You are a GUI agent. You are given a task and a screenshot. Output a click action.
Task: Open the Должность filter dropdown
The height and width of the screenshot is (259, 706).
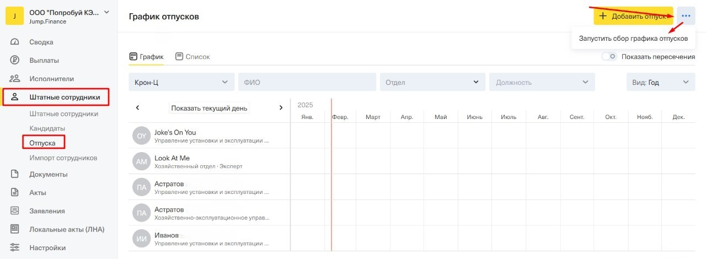tap(541, 82)
